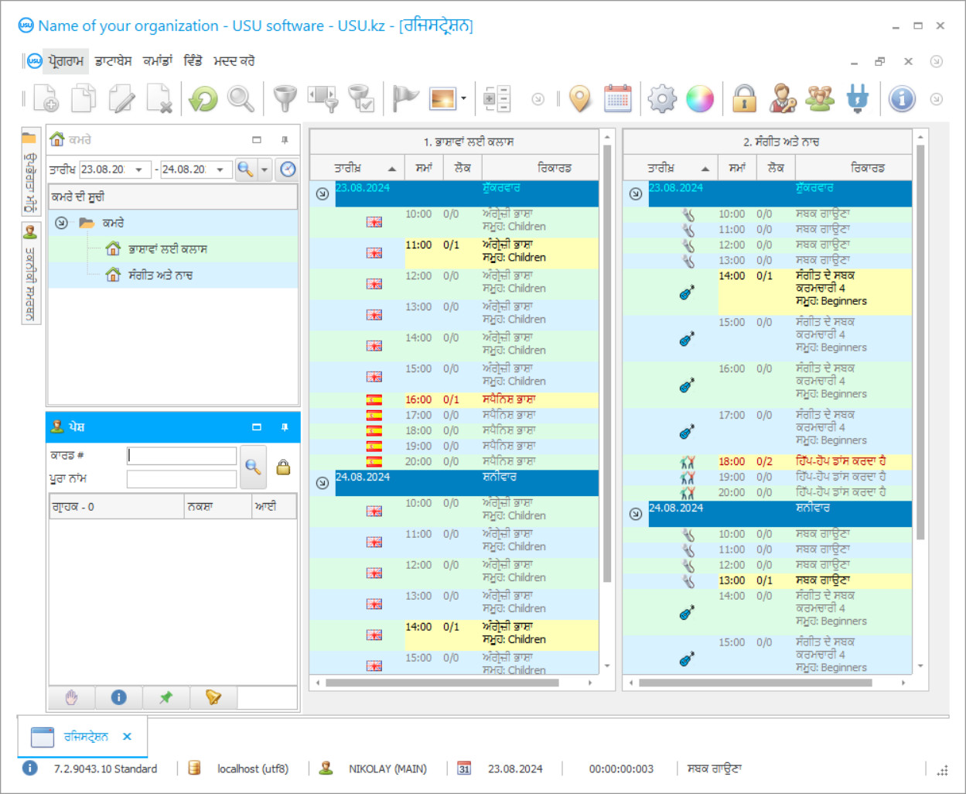
Task: Click the date range search magnifier button
Action: click(246, 169)
